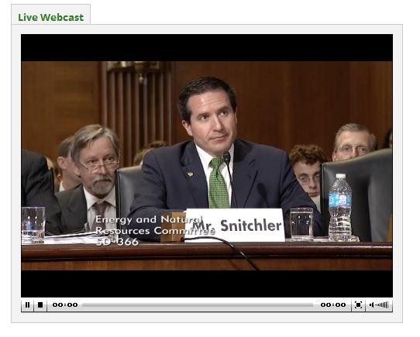This screenshot has height=337, width=420.
Task: Select the Live Webcast tab
Action: (x=51, y=17)
